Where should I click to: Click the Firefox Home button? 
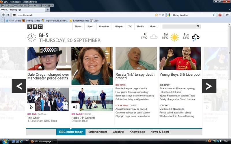(227, 15)
